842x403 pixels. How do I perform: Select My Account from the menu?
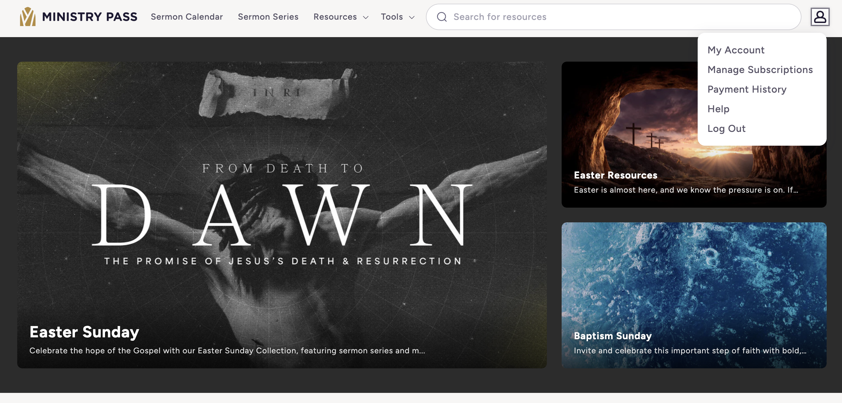pyautogui.click(x=736, y=50)
